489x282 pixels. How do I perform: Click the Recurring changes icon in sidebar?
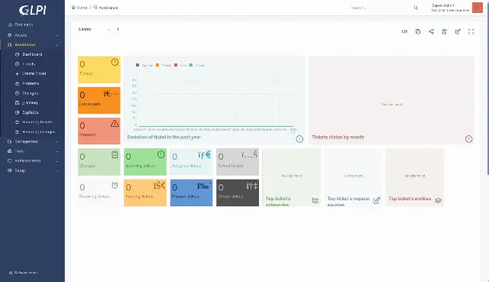tap(18, 132)
